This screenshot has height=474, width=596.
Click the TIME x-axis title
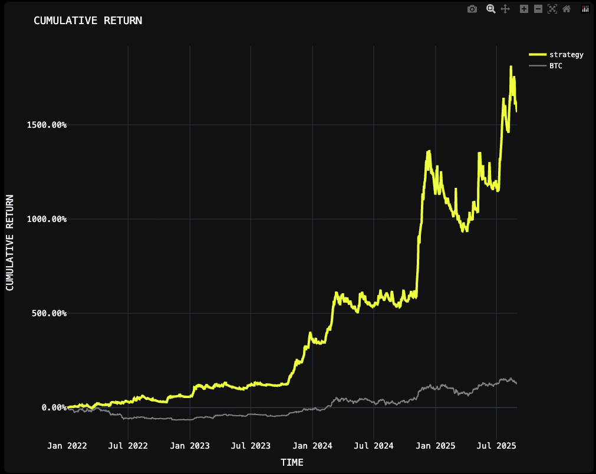[x=292, y=462]
